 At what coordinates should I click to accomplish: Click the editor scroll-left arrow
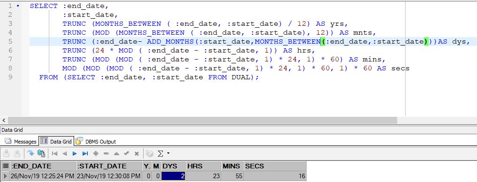(4, 121)
